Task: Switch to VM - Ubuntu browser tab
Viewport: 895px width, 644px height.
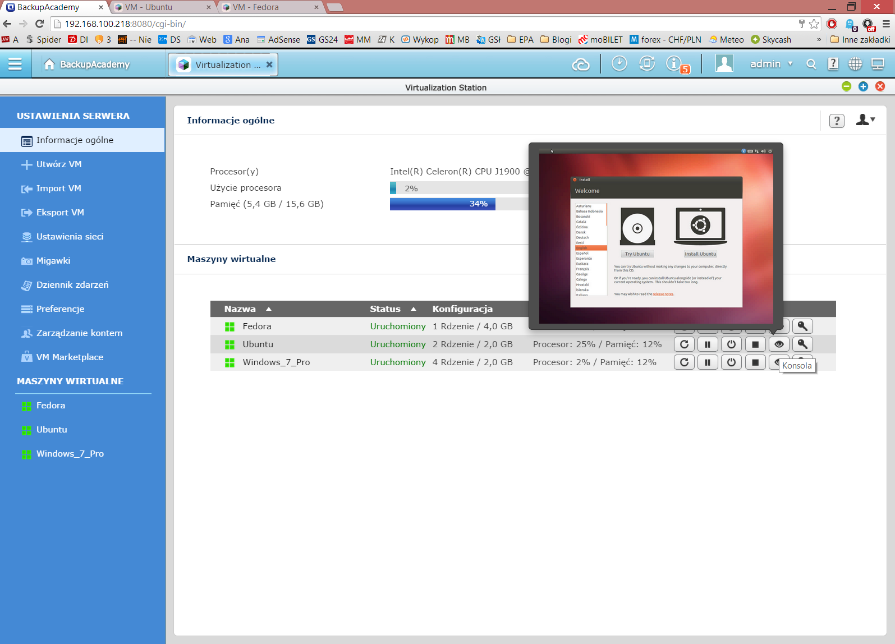Action: (x=162, y=7)
